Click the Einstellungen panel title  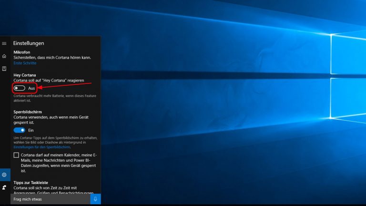coord(29,43)
